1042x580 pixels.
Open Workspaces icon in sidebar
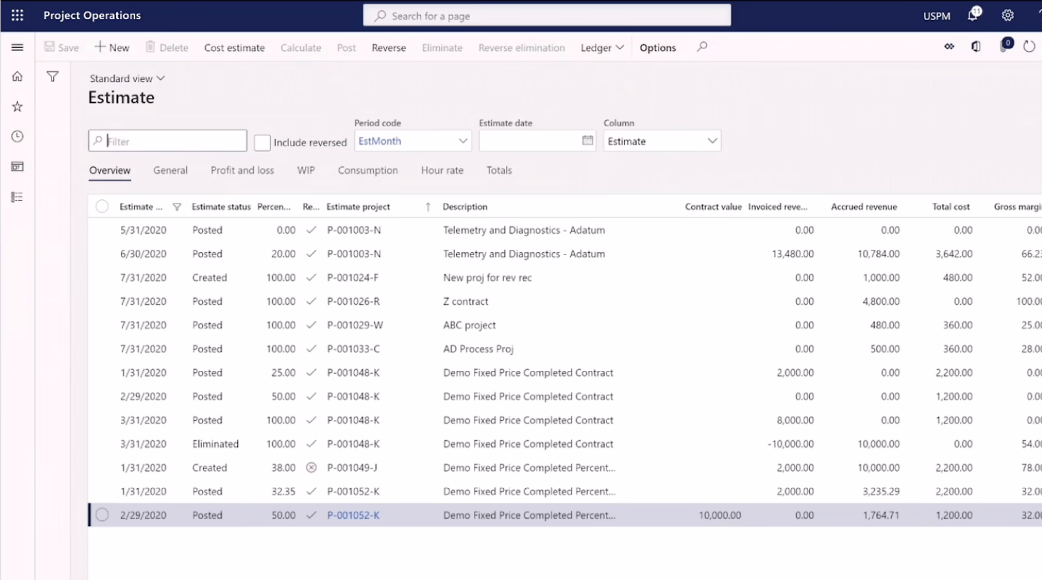coord(17,166)
